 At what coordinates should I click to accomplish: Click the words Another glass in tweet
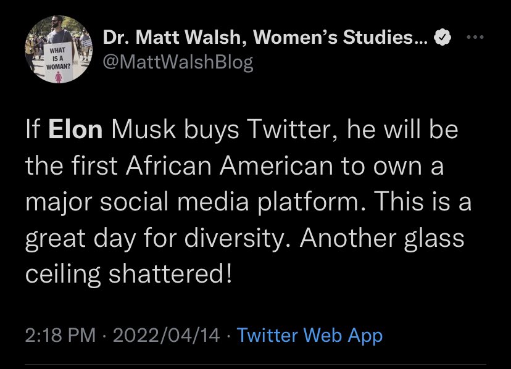[381, 238]
